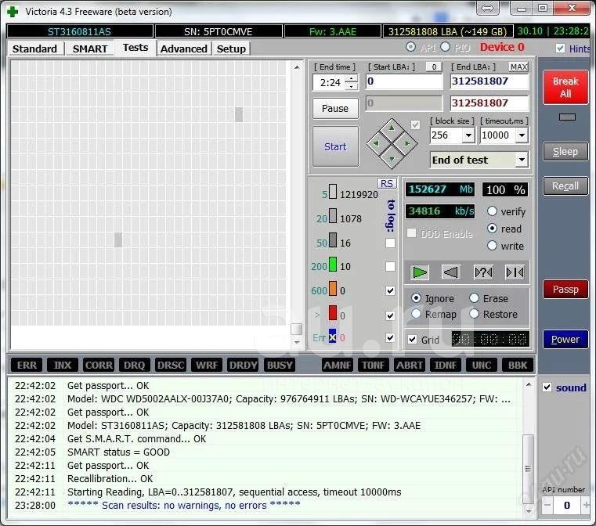This screenshot has height=526, width=596.
Task: Click the reverse scan direction arrow button
Action: coord(451,272)
